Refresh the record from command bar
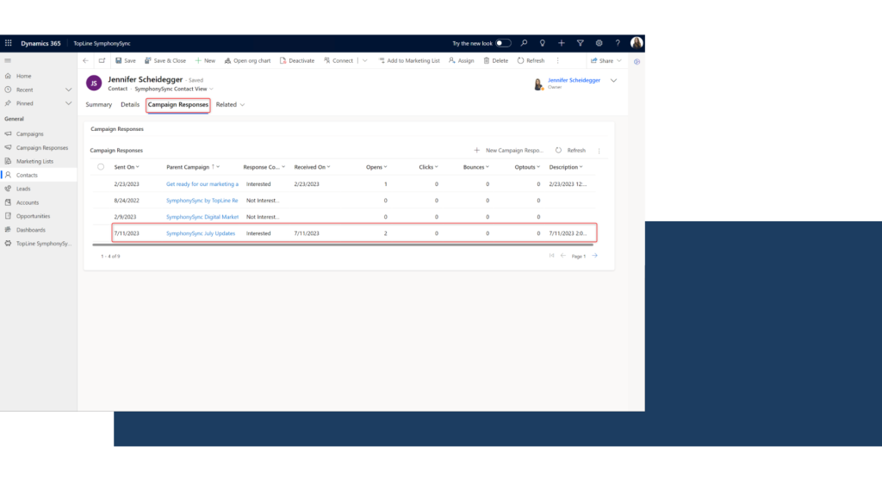Viewport: 882px width, 496px height. (x=531, y=60)
